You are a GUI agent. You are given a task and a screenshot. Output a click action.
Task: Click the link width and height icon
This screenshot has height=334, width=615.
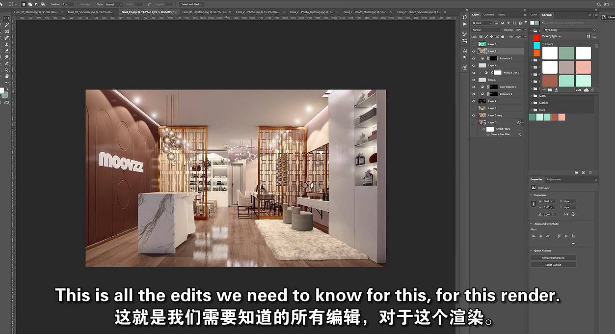(534, 204)
